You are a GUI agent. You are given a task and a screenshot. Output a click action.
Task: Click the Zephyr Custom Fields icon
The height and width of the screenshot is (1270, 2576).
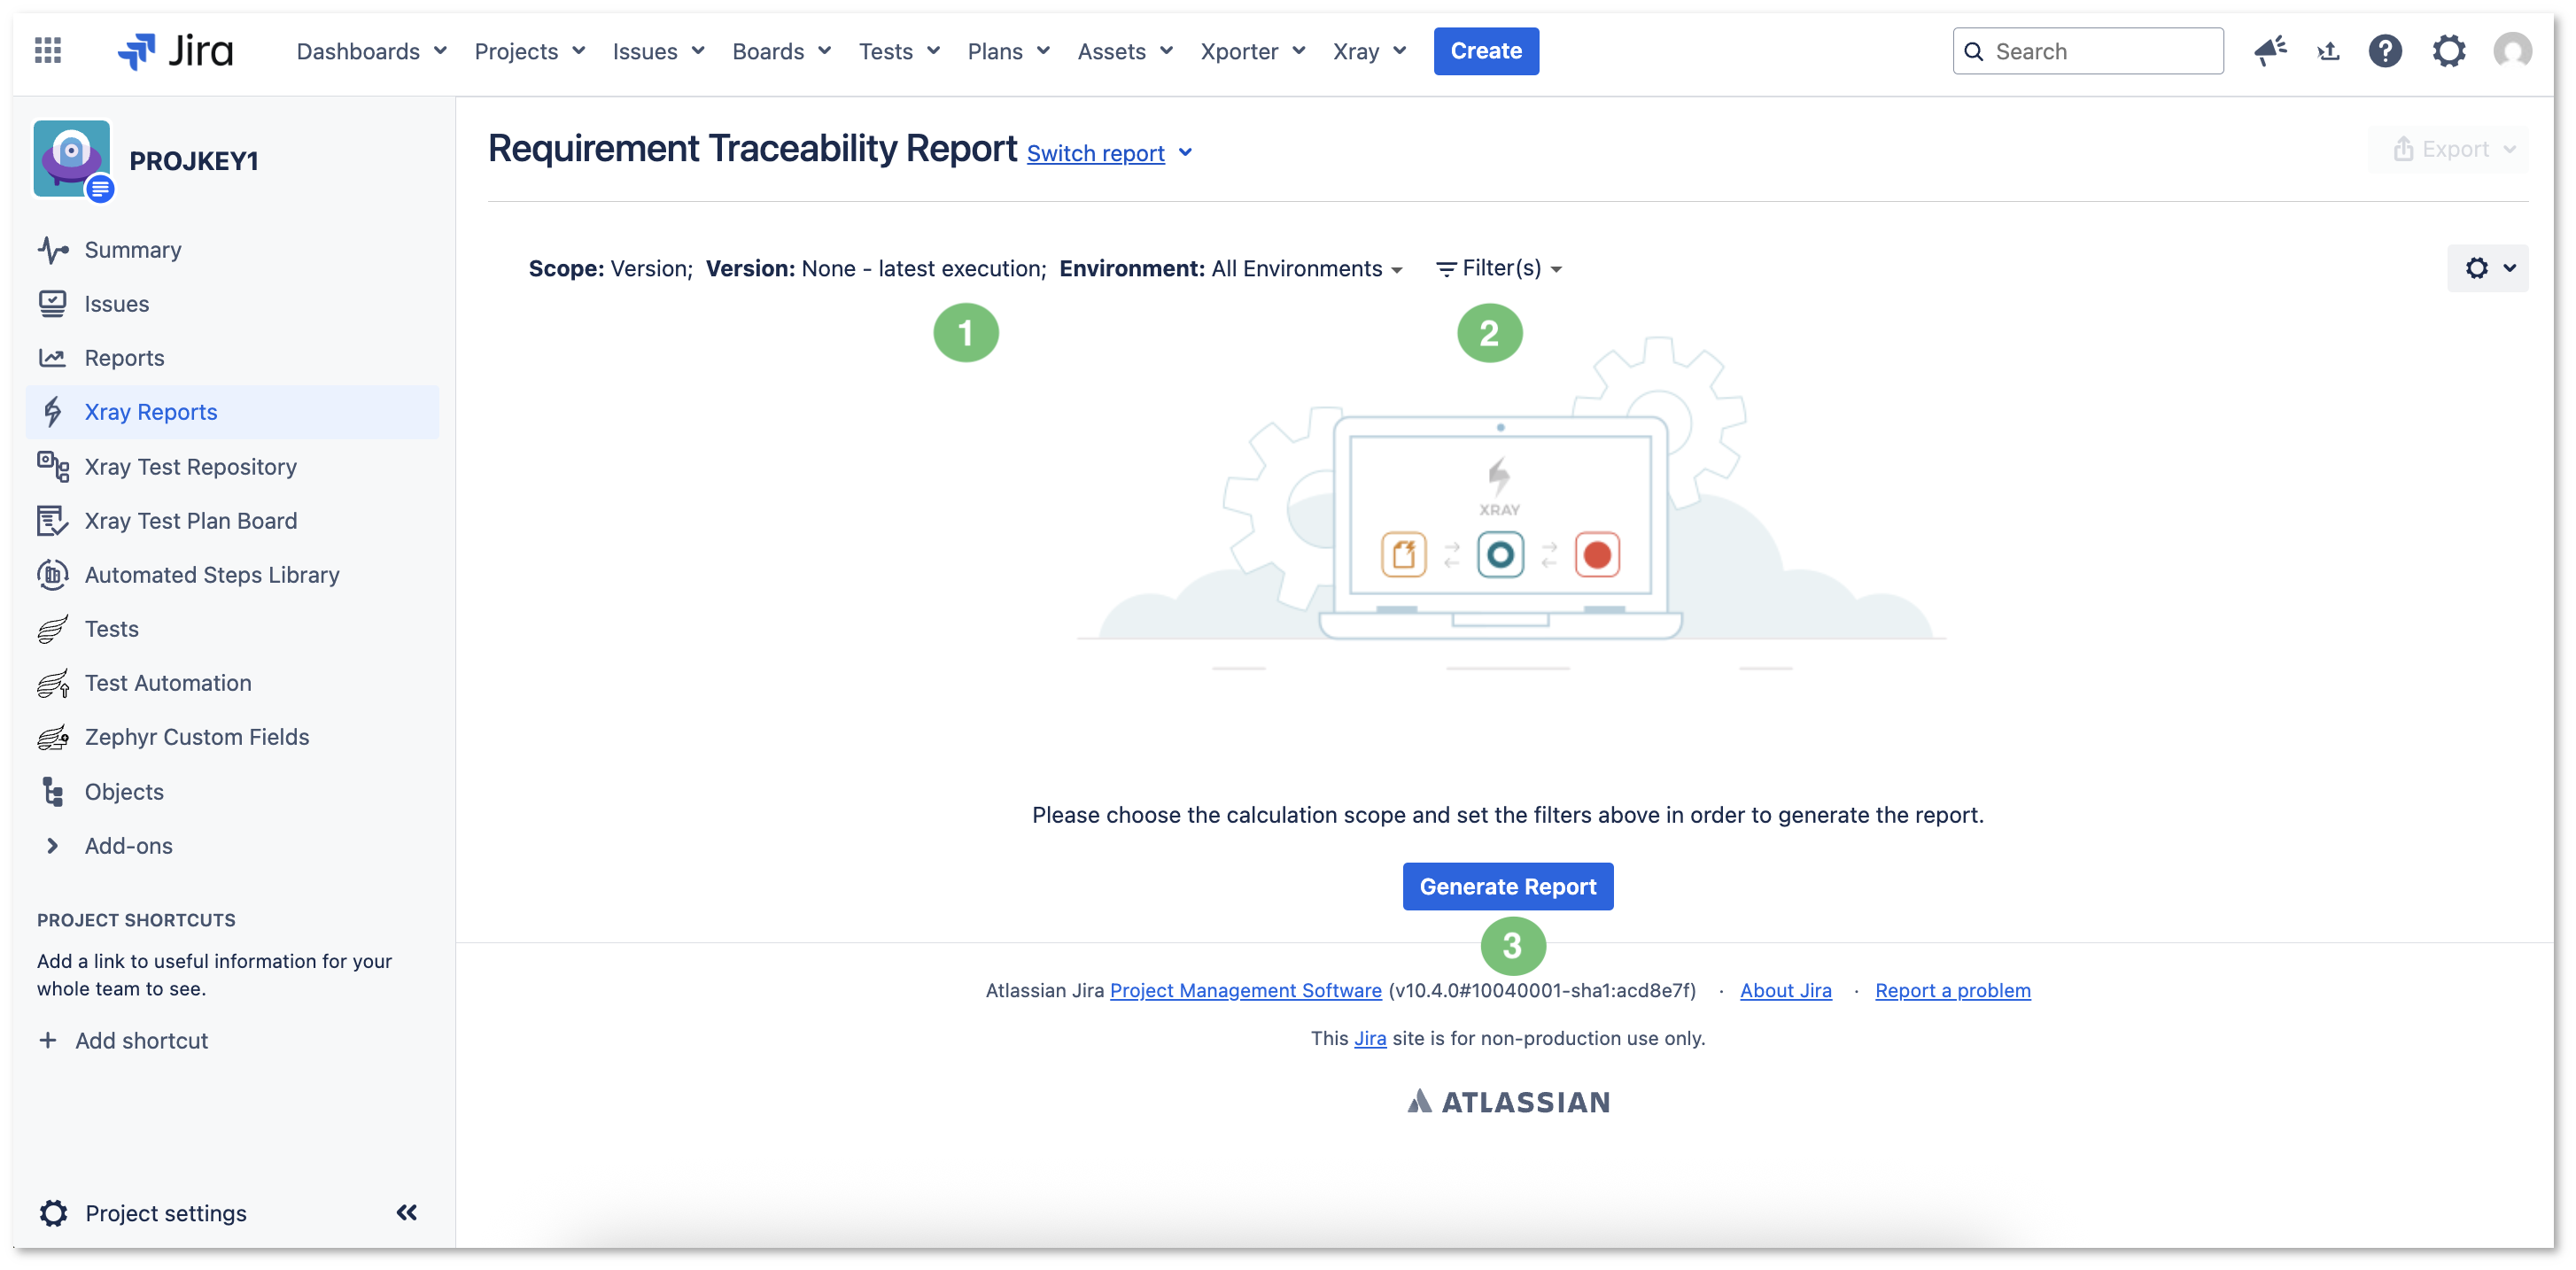(53, 736)
